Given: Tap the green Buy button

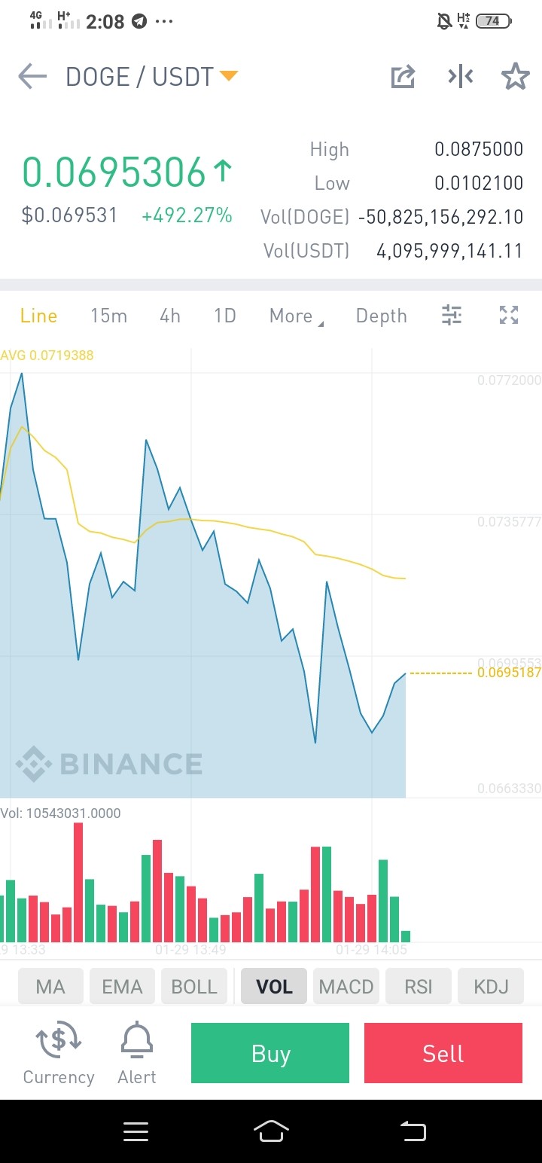Looking at the screenshot, I should point(270,1053).
